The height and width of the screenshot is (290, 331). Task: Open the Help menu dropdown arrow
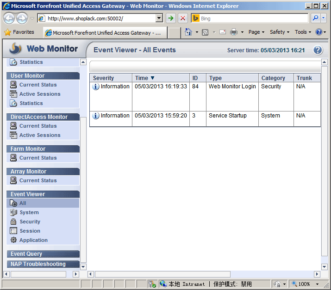click(325, 32)
